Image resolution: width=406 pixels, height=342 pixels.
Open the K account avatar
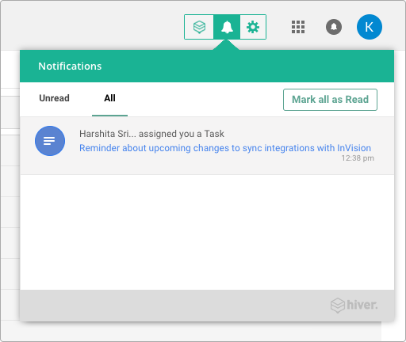(370, 27)
